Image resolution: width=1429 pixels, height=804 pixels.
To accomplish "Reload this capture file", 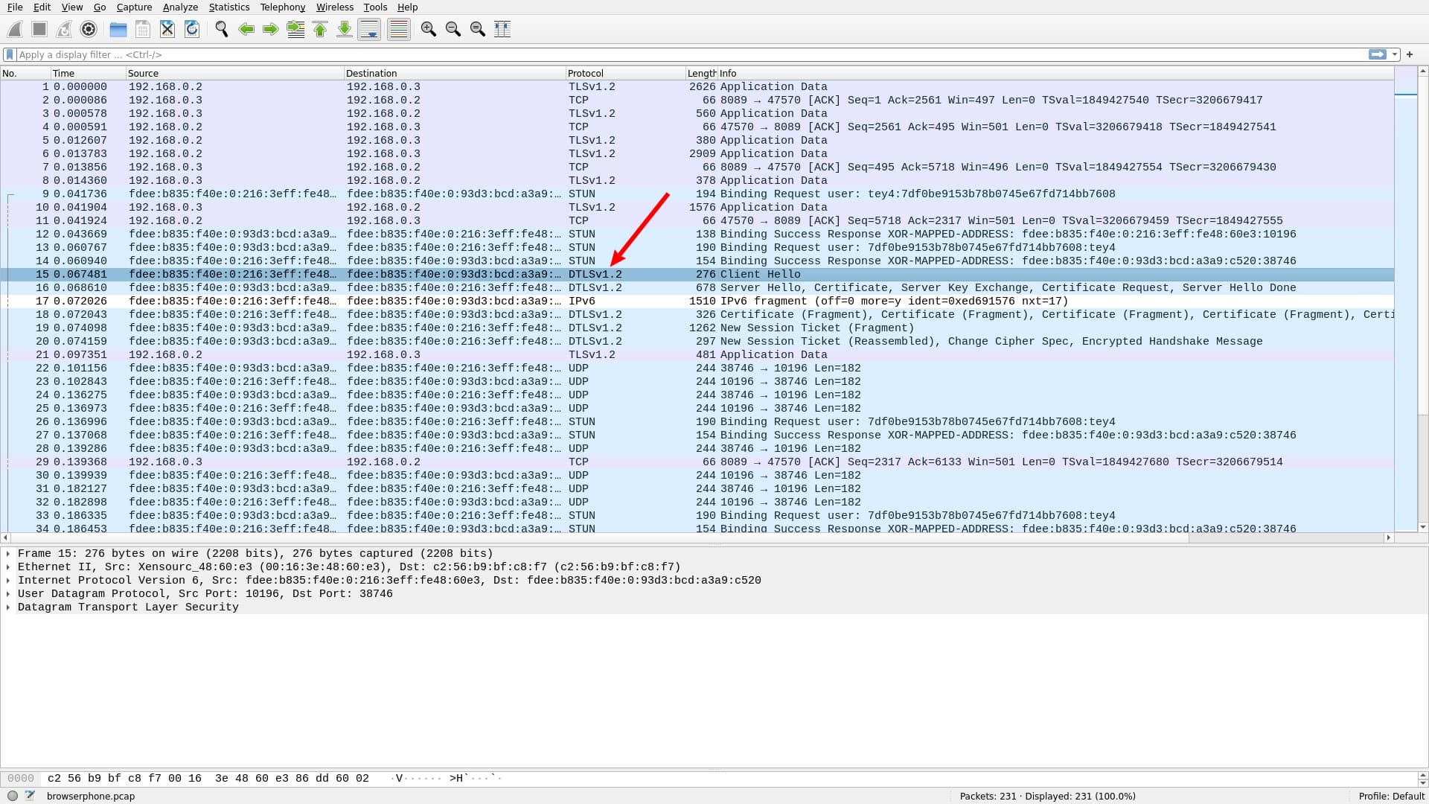I will click(x=192, y=29).
